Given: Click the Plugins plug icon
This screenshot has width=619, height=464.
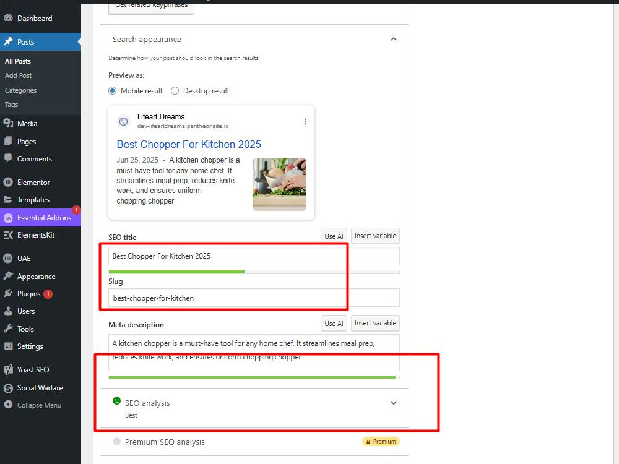Looking at the screenshot, I should point(8,293).
